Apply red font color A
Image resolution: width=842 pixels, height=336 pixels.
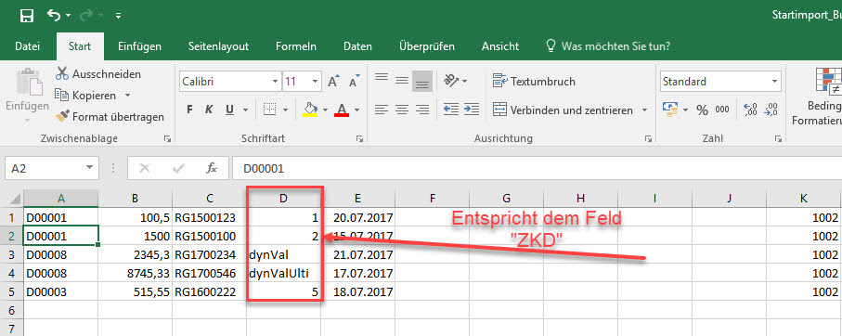point(342,110)
